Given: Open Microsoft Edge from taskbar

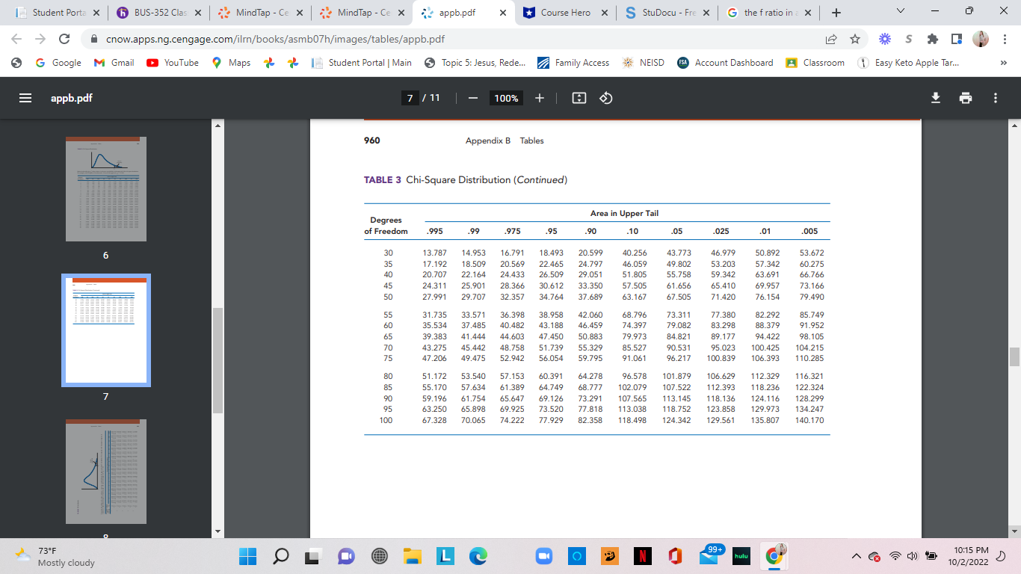Looking at the screenshot, I should point(478,556).
